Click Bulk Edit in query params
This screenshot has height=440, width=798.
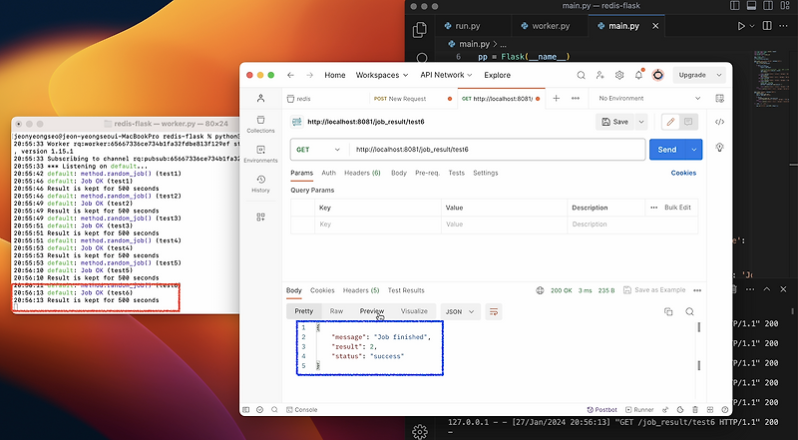point(677,208)
